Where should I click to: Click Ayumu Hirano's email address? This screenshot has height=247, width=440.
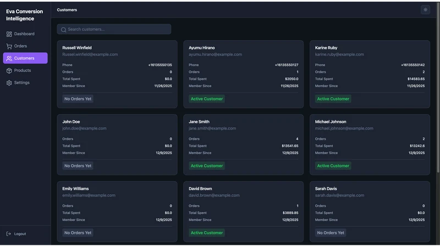coord(215,54)
